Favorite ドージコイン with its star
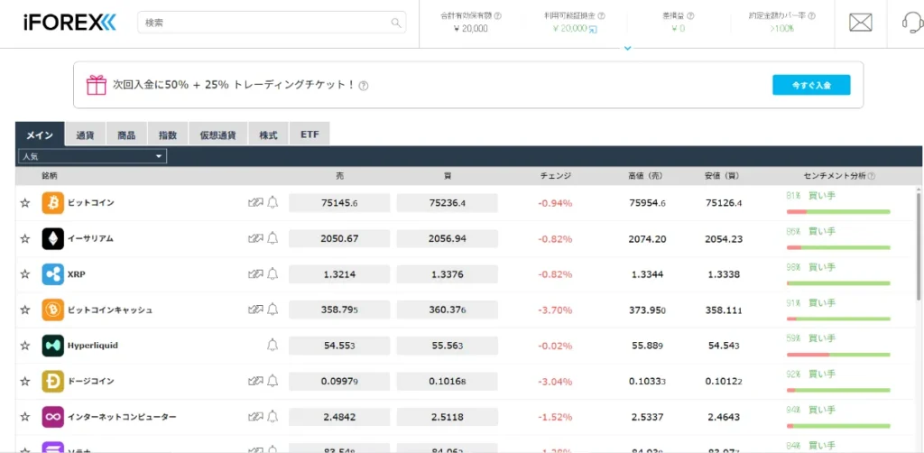Viewport: 924px width, 453px height. point(24,382)
